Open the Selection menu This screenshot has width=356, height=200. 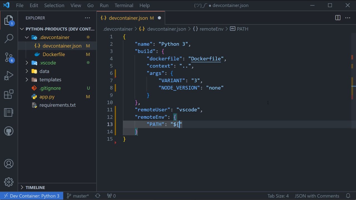click(x=54, y=5)
